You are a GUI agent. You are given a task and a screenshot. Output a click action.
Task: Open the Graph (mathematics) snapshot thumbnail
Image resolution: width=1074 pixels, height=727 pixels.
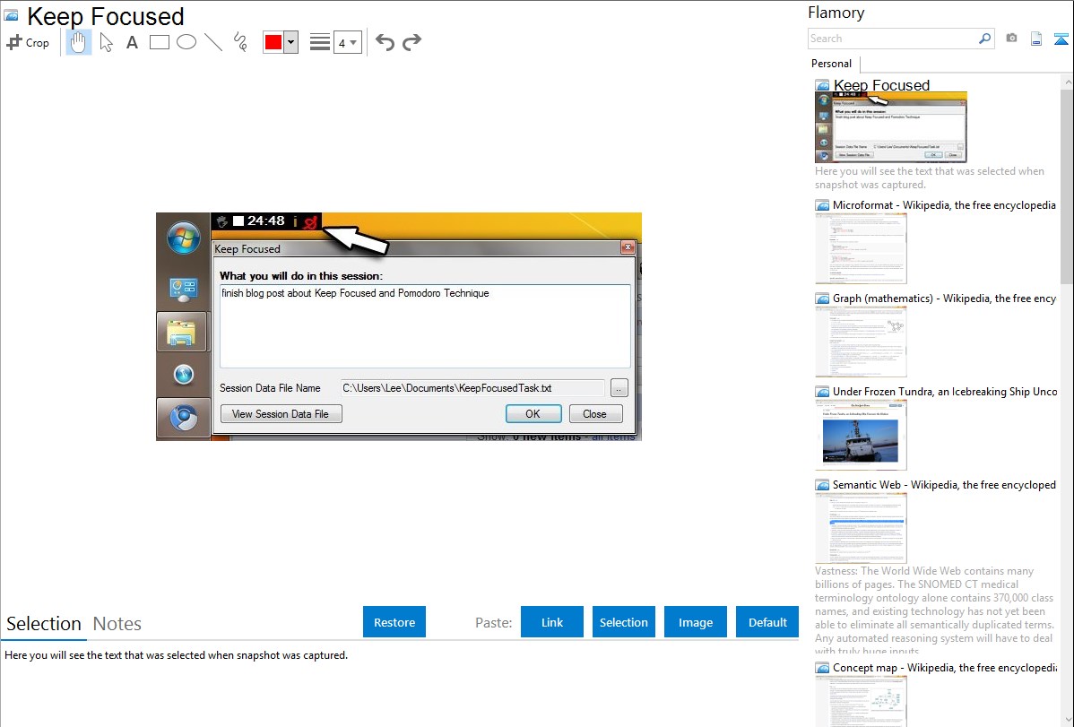click(x=861, y=342)
